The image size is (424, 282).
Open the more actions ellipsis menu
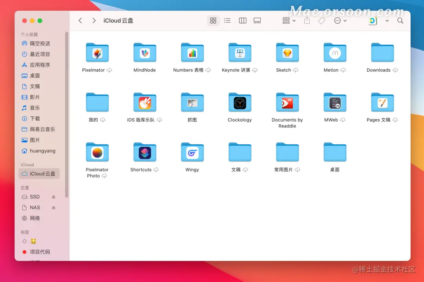[x=340, y=20]
